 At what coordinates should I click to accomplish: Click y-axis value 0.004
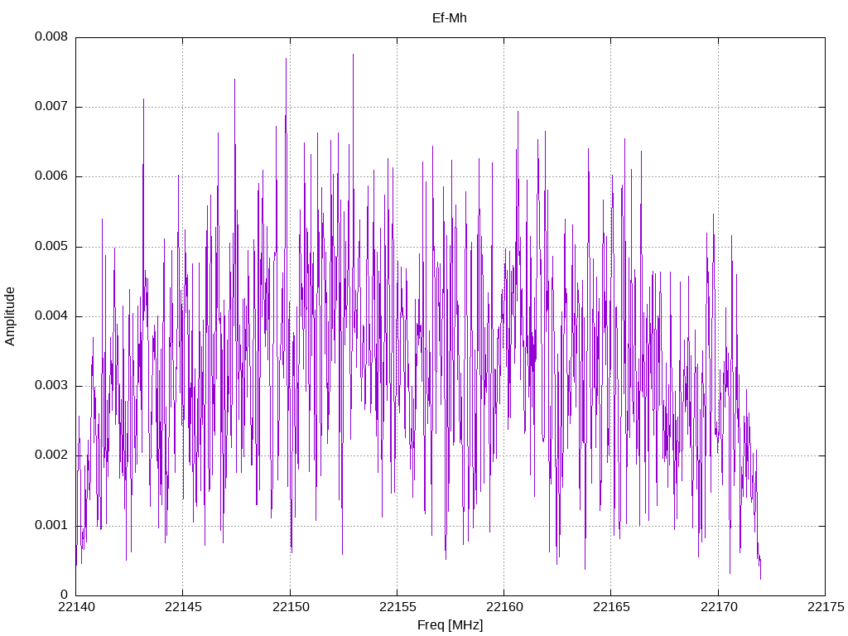click(51, 316)
